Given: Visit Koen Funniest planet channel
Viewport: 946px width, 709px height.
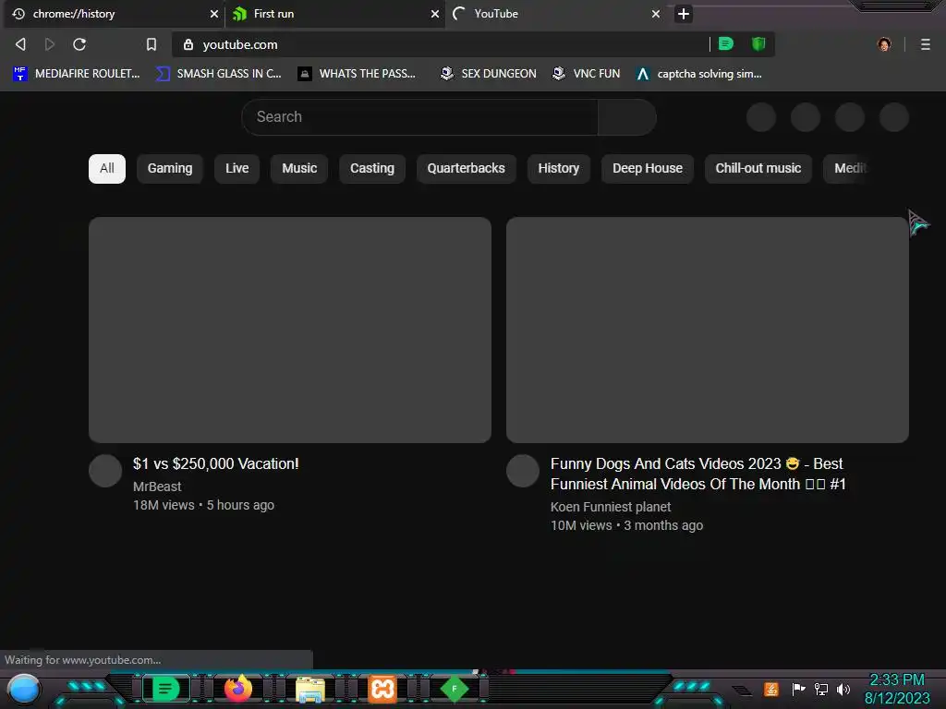Looking at the screenshot, I should pyautogui.click(x=611, y=507).
